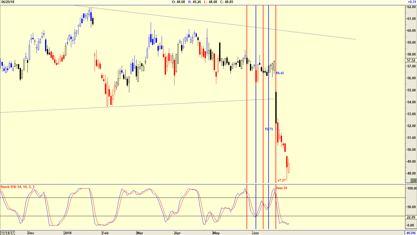Click the 0.00 Stoch RSI scale label
The width and height of the screenshot is (417, 235).
coord(411,225)
